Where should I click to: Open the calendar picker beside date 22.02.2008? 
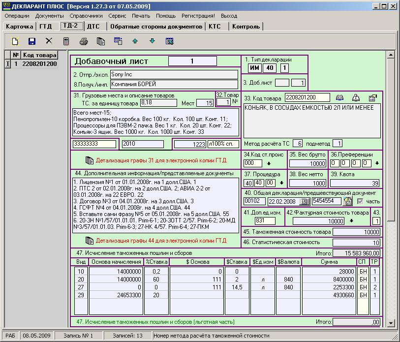coord(304,201)
